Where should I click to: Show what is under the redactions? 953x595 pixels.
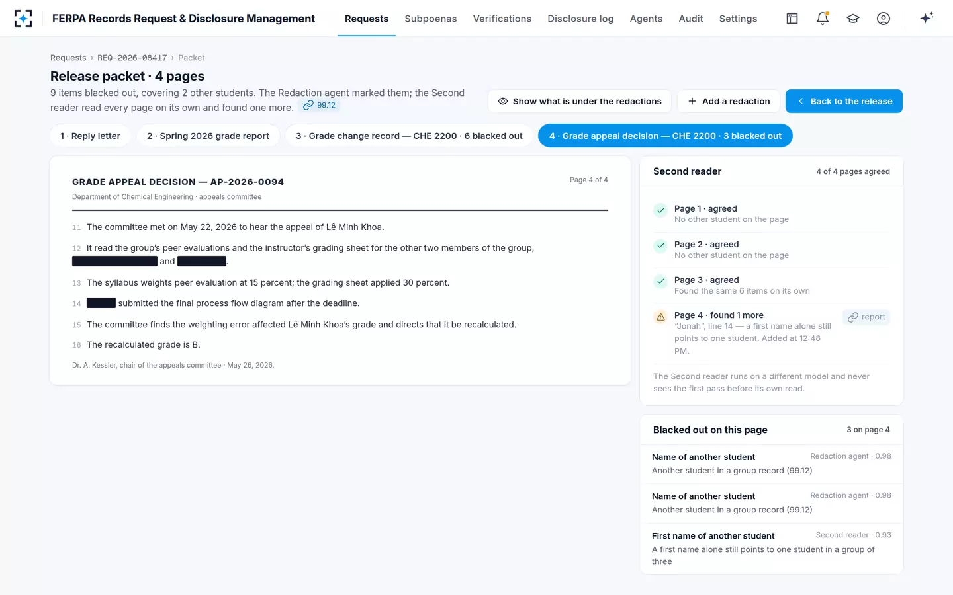tap(580, 101)
